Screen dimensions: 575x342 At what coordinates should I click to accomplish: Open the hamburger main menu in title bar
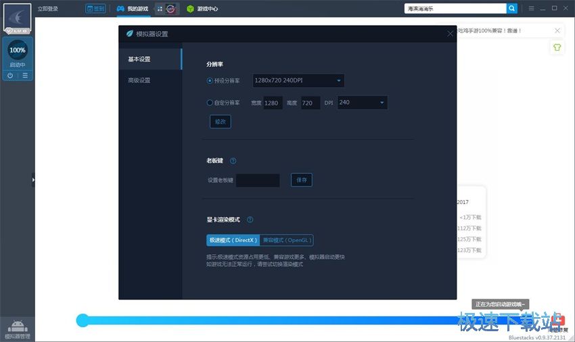click(x=531, y=8)
